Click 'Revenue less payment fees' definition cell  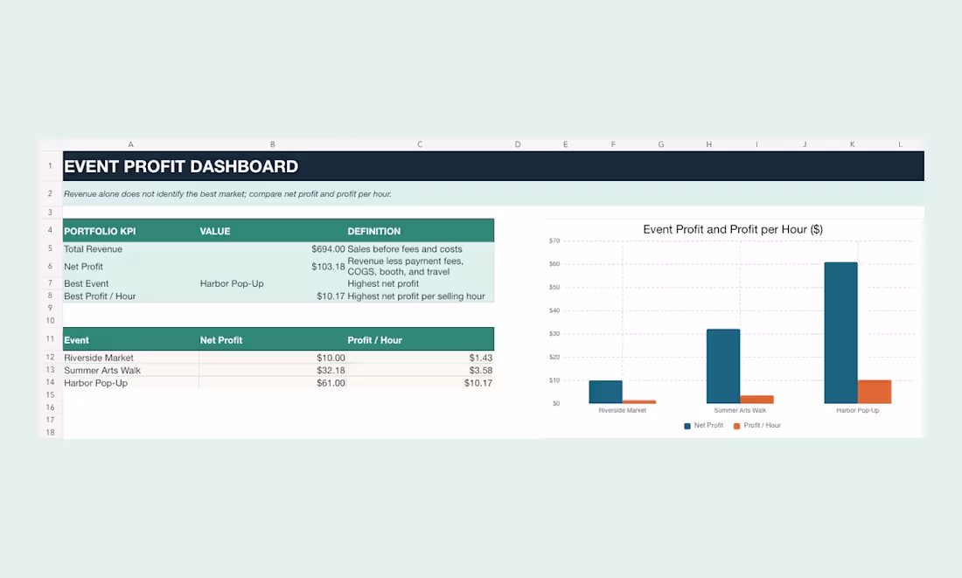pyautogui.click(x=421, y=267)
